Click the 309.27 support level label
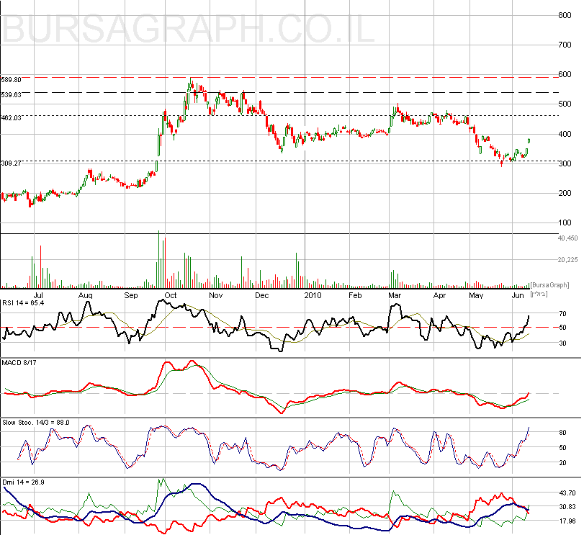 pos(12,163)
